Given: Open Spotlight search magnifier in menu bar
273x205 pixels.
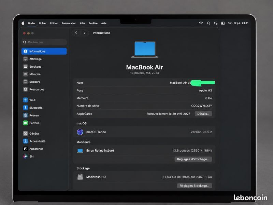Looking at the screenshot, I should pyautogui.click(x=209, y=23).
